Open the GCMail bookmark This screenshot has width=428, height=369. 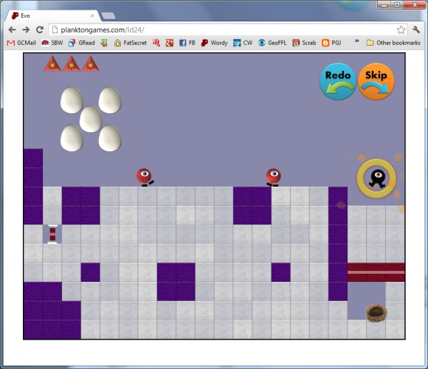(x=21, y=43)
